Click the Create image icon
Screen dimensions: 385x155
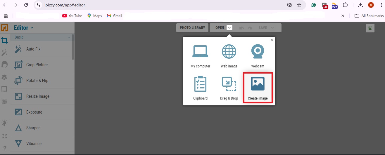coord(258,84)
